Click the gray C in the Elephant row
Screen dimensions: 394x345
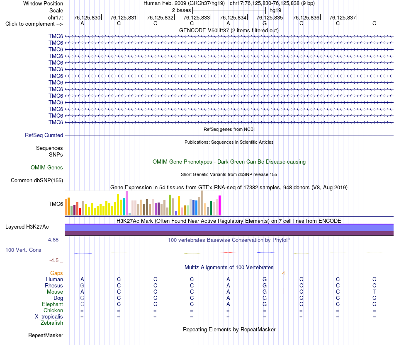(x=82, y=304)
